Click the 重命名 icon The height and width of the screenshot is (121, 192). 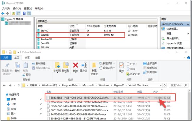click(x=84, y=65)
